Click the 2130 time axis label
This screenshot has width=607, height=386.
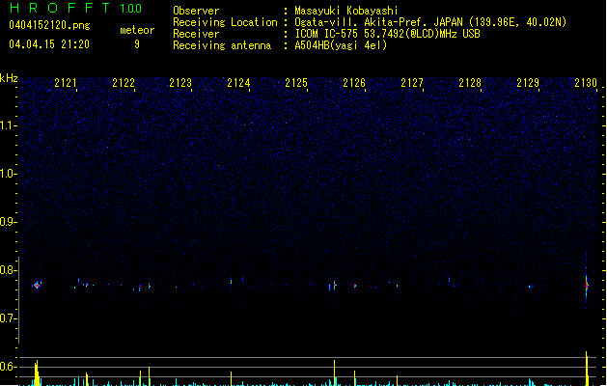[x=586, y=83]
